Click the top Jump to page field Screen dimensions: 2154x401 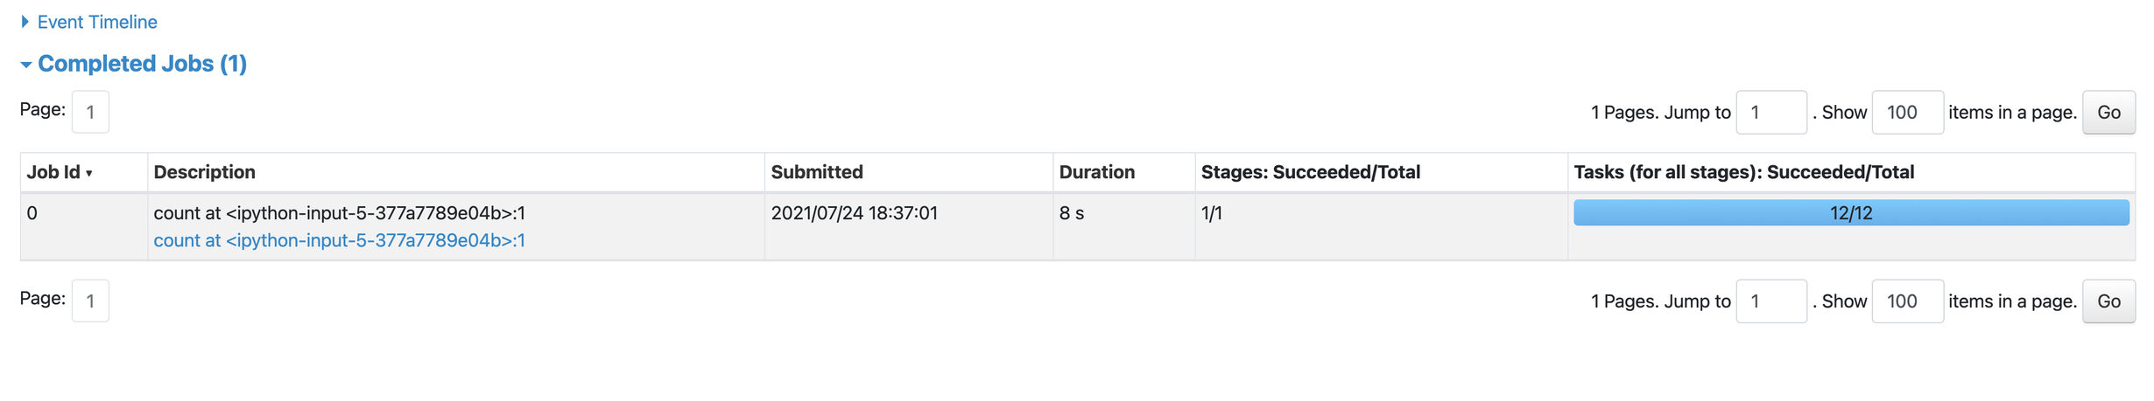1770,113
